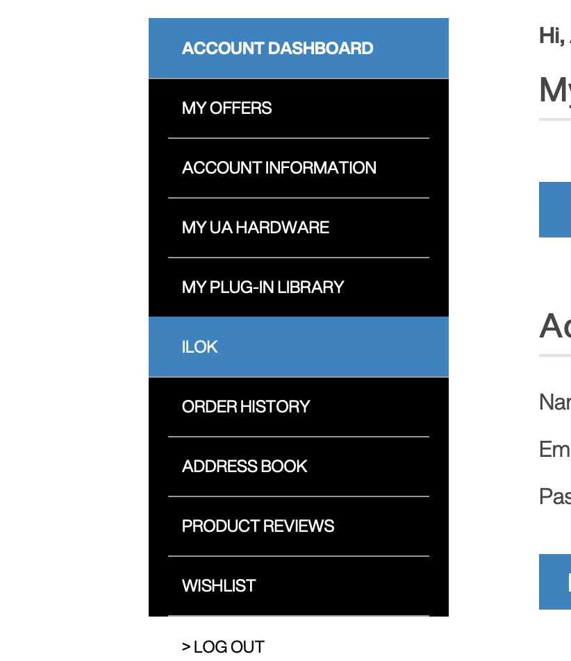
Task: Click the Log Out link
Action: [223, 646]
